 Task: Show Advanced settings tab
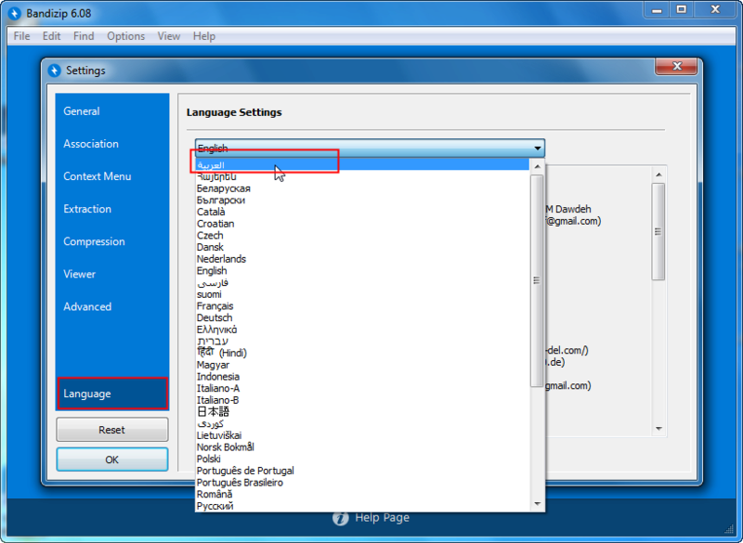pos(112,306)
